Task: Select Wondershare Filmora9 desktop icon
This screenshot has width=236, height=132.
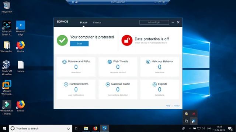Action: click(7, 107)
